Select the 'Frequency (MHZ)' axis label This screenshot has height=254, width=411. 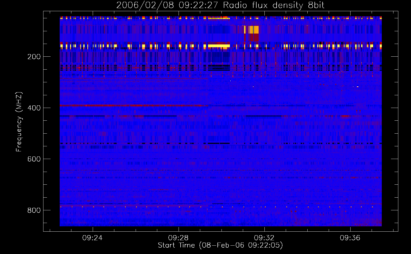tap(19, 122)
